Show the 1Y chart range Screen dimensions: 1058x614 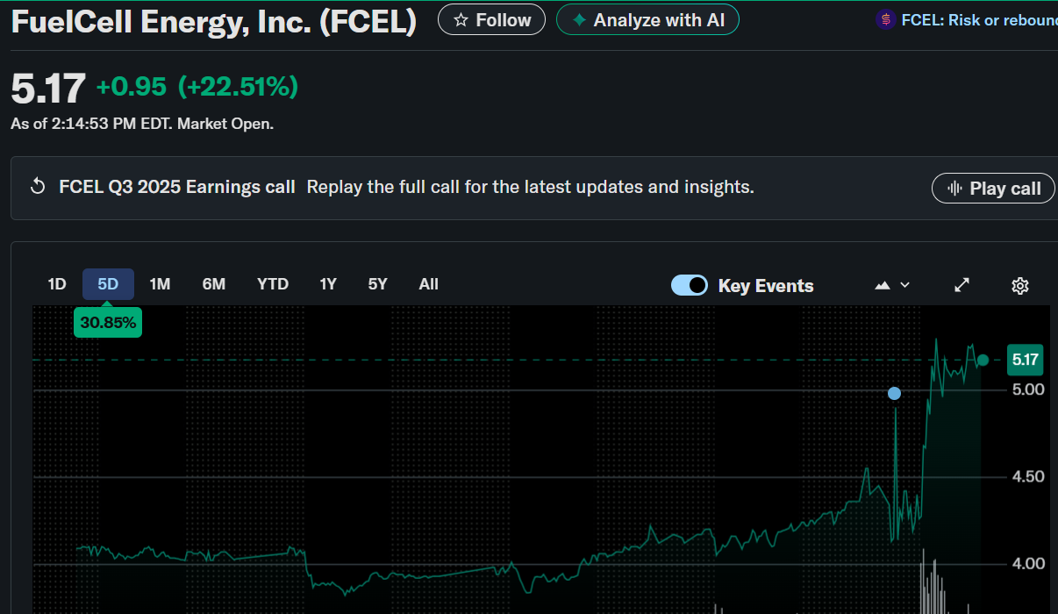tap(328, 284)
